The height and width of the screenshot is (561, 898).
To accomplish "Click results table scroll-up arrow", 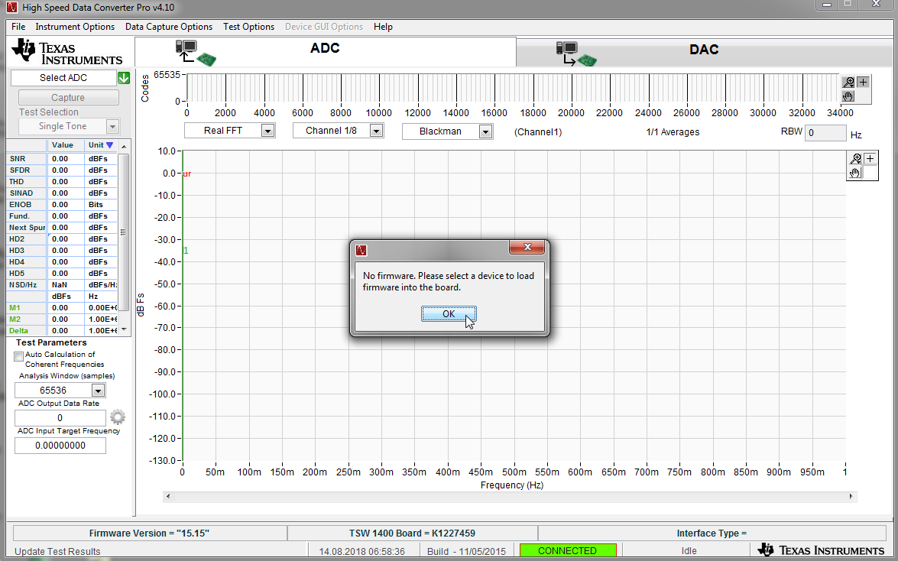I will click(x=124, y=147).
